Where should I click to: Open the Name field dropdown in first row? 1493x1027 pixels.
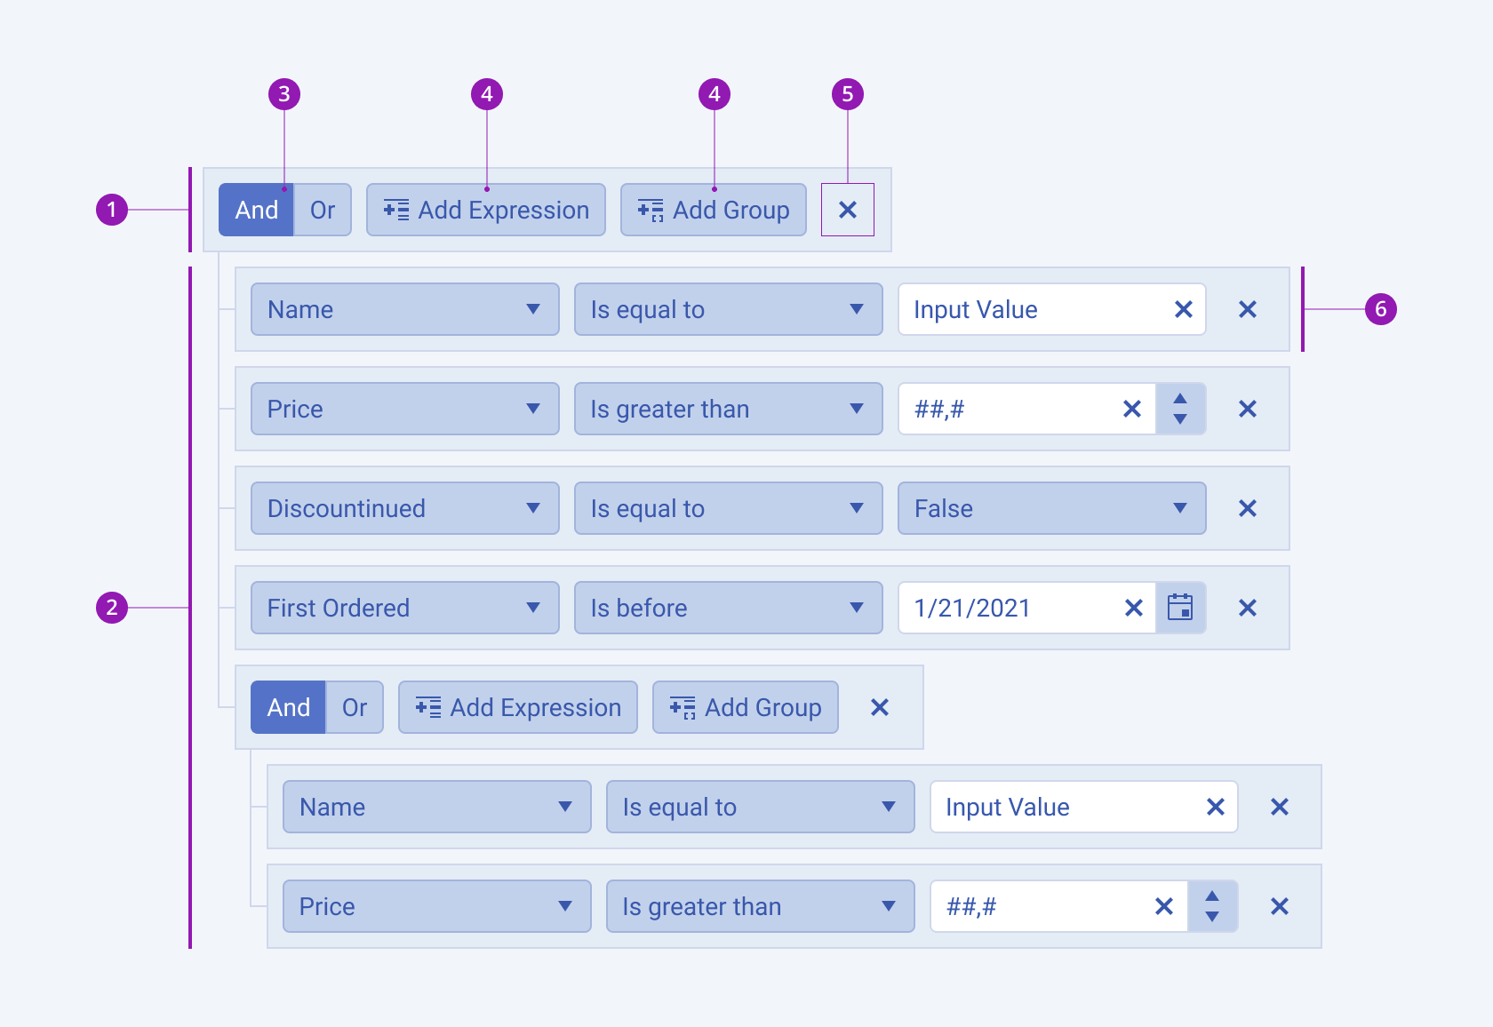(405, 309)
